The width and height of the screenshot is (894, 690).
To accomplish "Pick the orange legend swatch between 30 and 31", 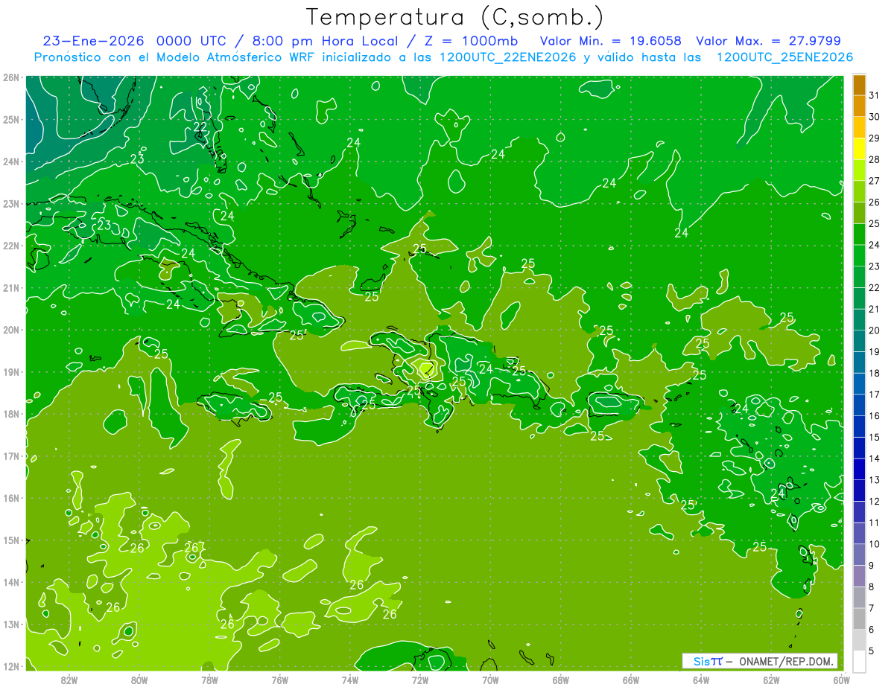I will click(x=859, y=106).
